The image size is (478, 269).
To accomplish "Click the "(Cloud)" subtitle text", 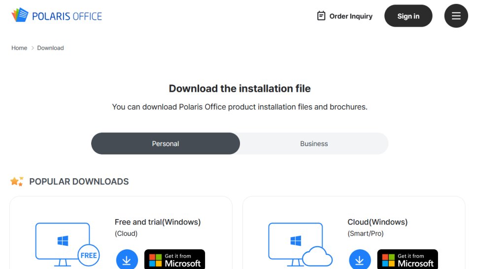I will [126, 233].
